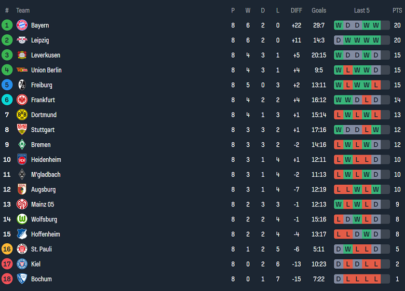Select the Hoffenheim team name
Screen dimensions: 405x291
pyautogui.click(x=45, y=234)
